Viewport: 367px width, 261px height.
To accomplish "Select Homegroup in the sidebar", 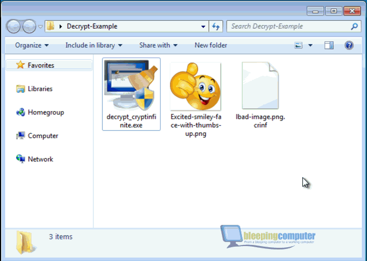I will [45, 112].
